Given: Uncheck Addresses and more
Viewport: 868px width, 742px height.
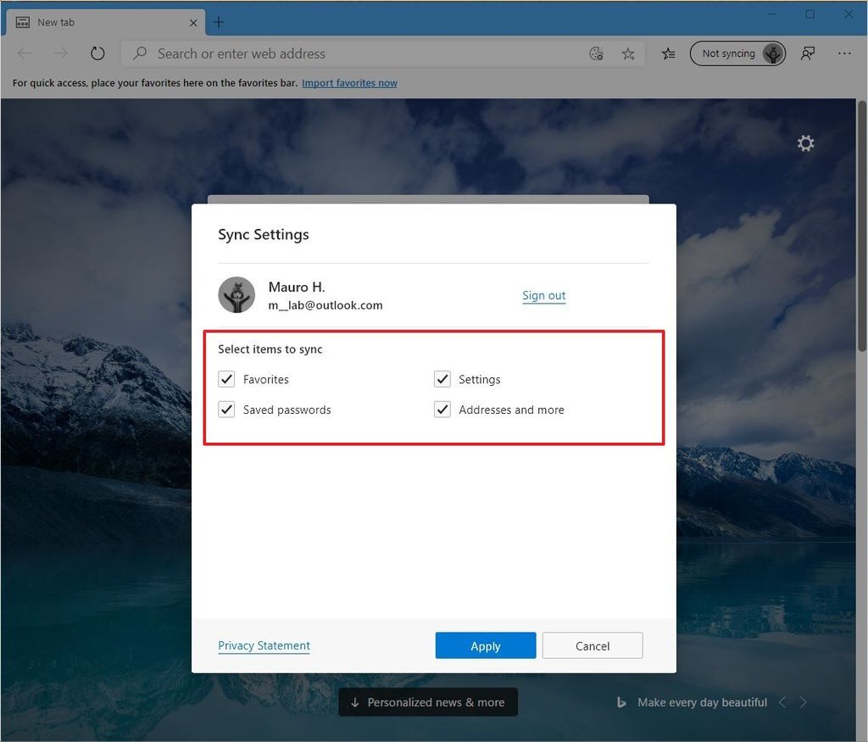Looking at the screenshot, I should (442, 409).
